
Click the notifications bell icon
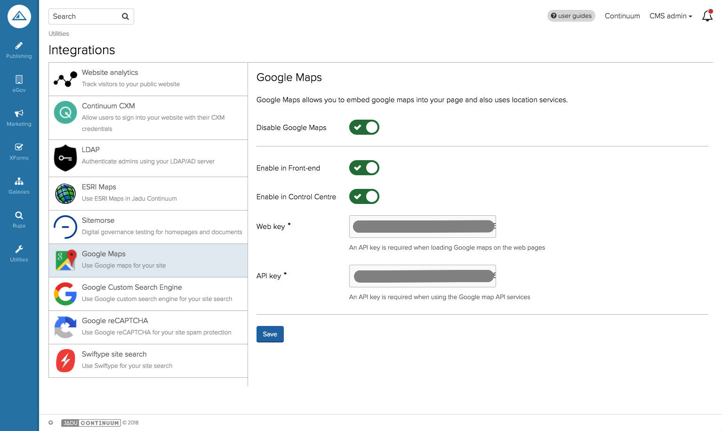707,16
